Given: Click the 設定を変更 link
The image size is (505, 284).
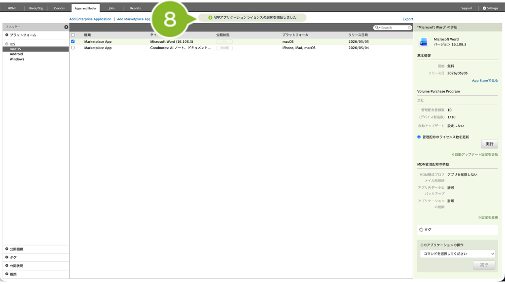Looking at the screenshot, I should 488,217.
